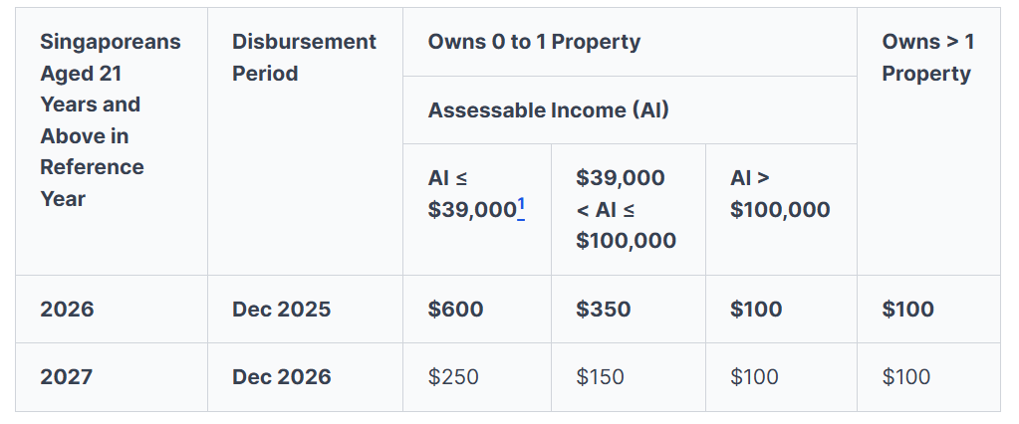The image size is (1019, 424).
Task: Click footnote 1 superscript link
Action: [x=520, y=205]
